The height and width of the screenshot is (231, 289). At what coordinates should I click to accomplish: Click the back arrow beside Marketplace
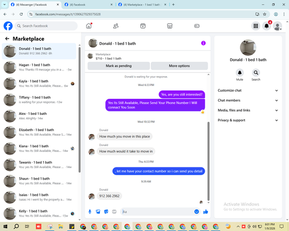coord(7,39)
